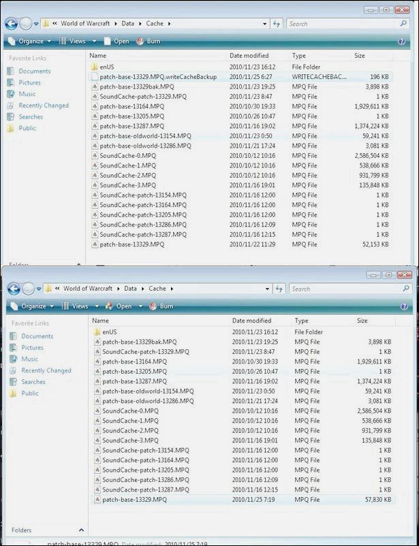Image resolution: width=419 pixels, height=546 pixels.
Task: Expand Folders pane in bottom window
Action: pos(81,530)
